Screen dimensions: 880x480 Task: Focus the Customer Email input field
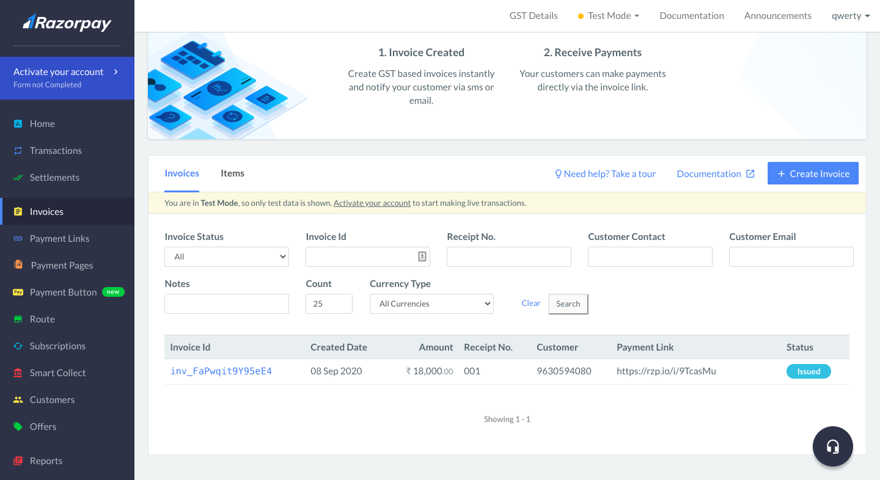pos(791,256)
